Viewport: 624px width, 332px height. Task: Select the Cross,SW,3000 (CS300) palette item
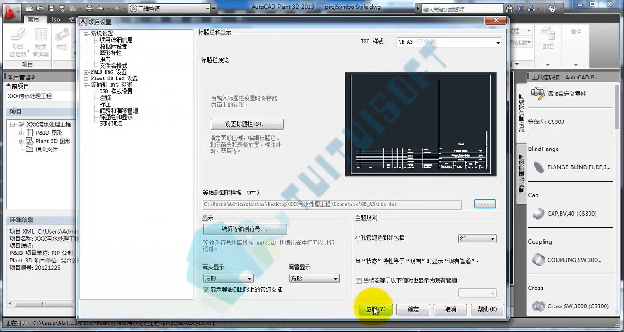(x=571, y=306)
